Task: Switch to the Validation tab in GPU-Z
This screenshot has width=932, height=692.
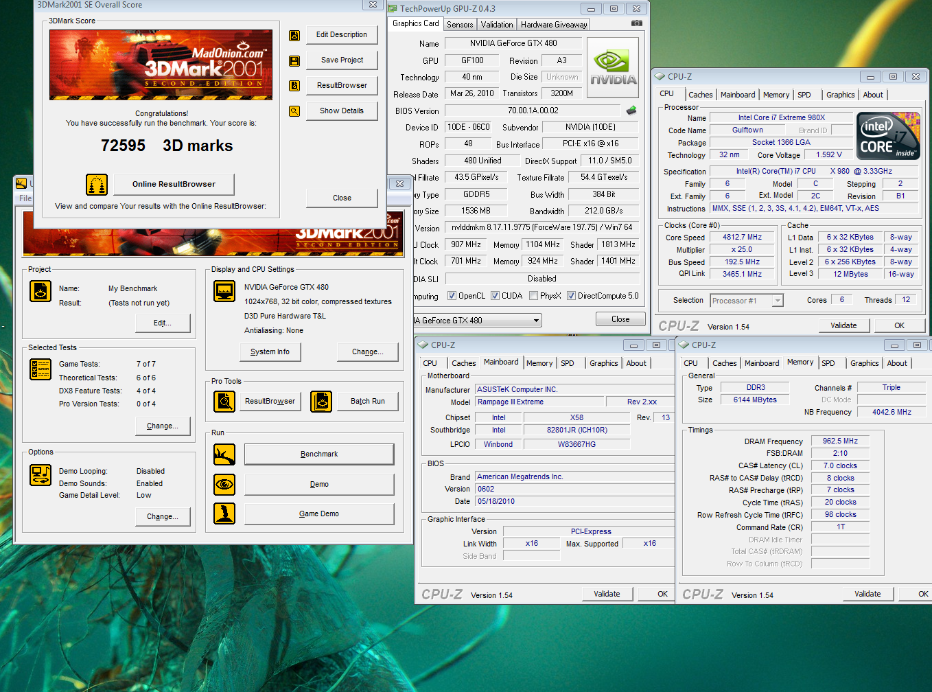Action: 497,25
